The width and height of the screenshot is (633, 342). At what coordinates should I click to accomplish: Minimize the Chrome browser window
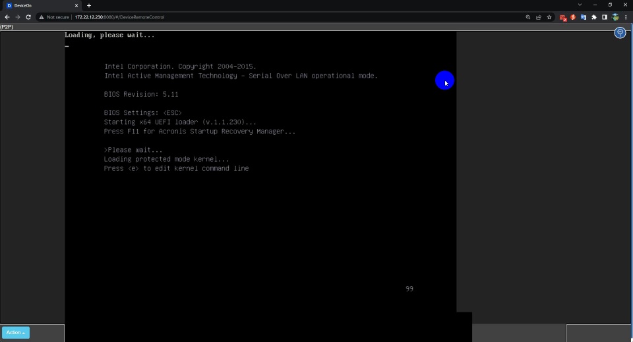[595, 5]
